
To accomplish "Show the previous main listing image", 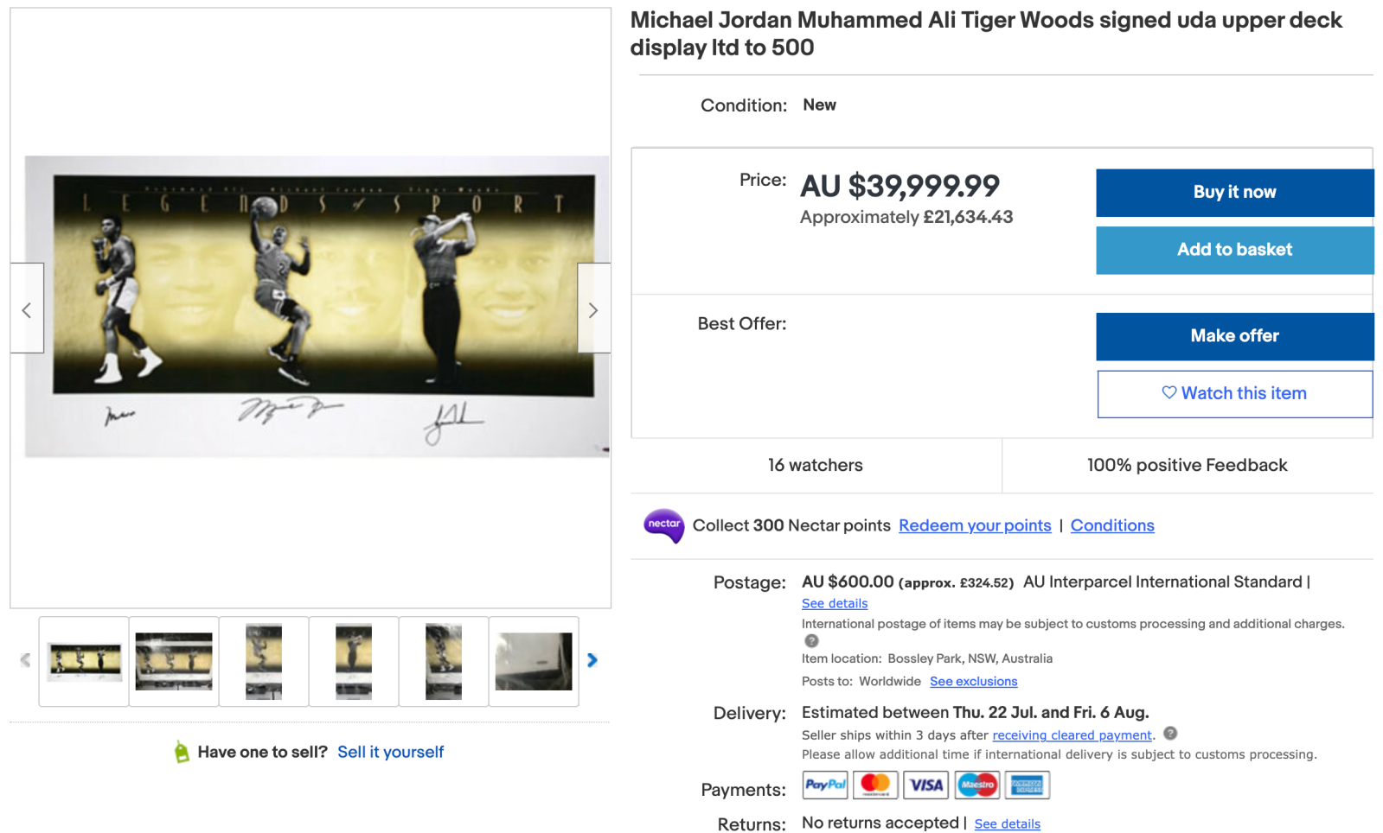I will pos(27,309).
